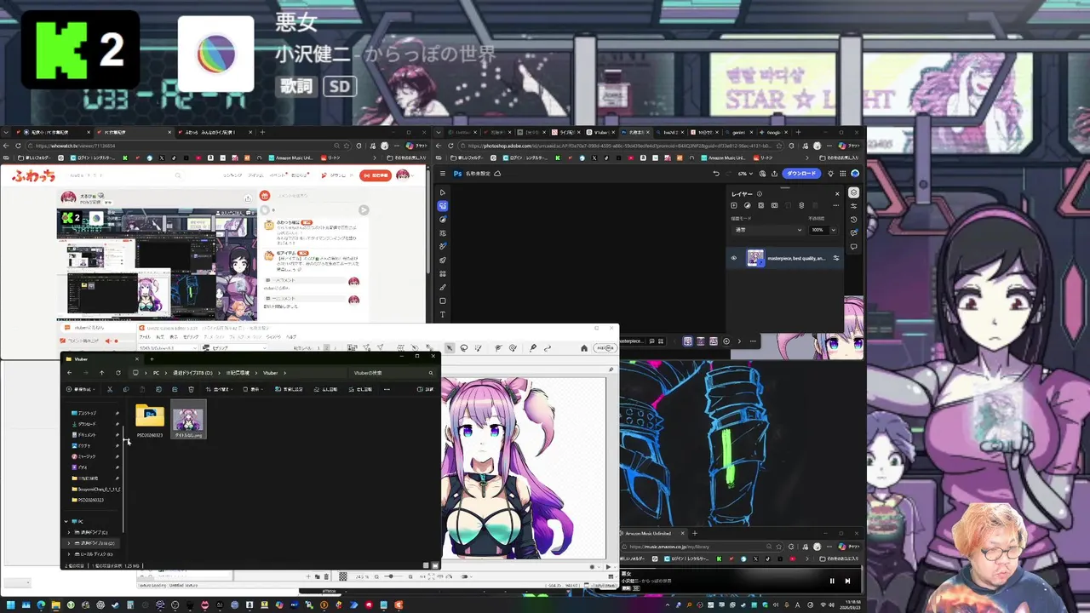Click Live2D Home icon

click(584, 347)
